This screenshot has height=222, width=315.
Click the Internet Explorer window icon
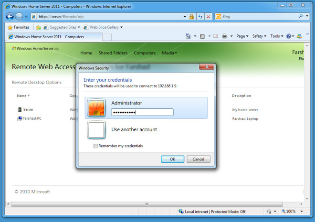click(8, 6)
